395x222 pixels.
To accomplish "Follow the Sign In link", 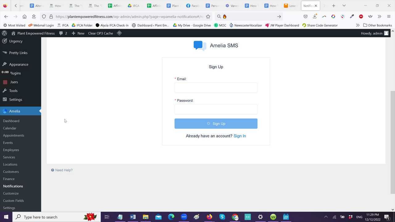I will pos(240,136).
